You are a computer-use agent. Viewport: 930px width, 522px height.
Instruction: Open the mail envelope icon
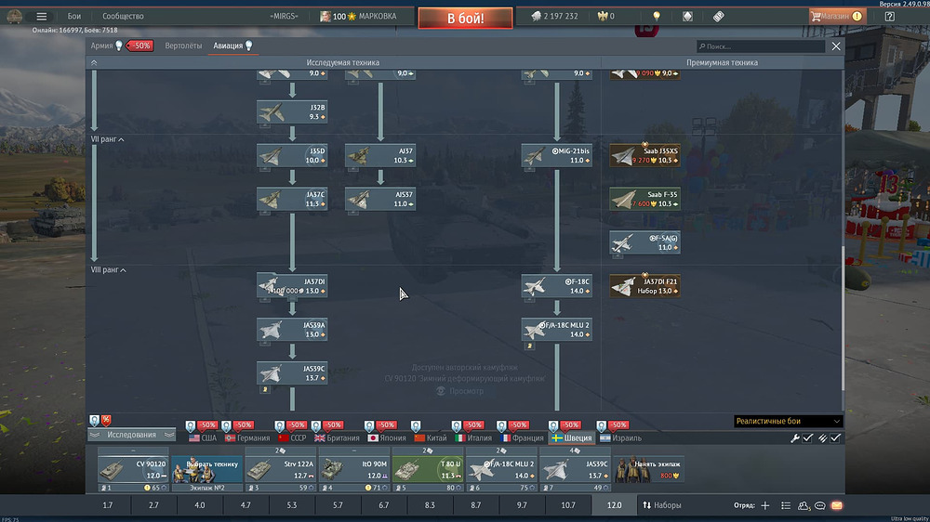[836, 505]
